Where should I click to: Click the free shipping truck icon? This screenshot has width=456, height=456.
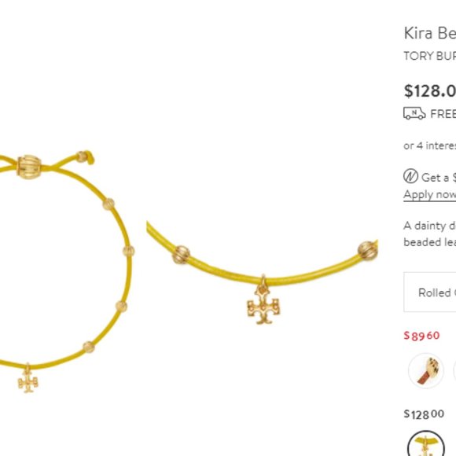coord(414,113)
